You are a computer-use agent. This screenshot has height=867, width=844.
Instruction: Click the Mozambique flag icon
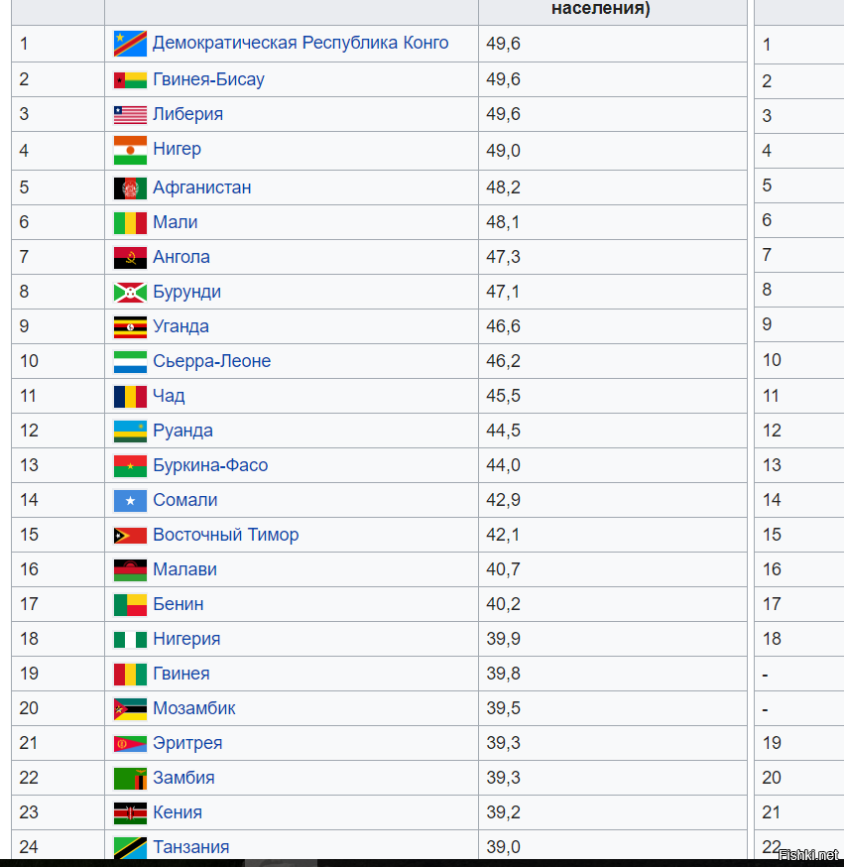click(130, 709)
